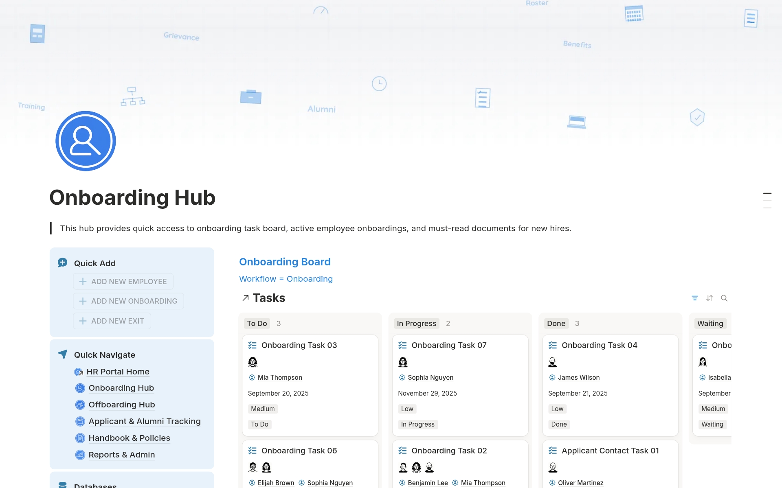Open Onboarding Task 06 card title

(299, 451)
